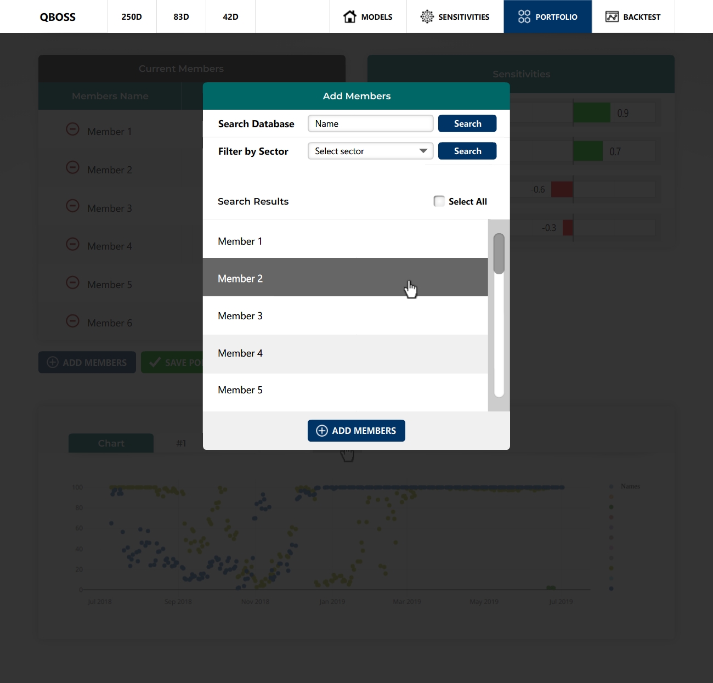Switch to the 83D tab
The image size is (713, 683).
[x=181, y=16]
